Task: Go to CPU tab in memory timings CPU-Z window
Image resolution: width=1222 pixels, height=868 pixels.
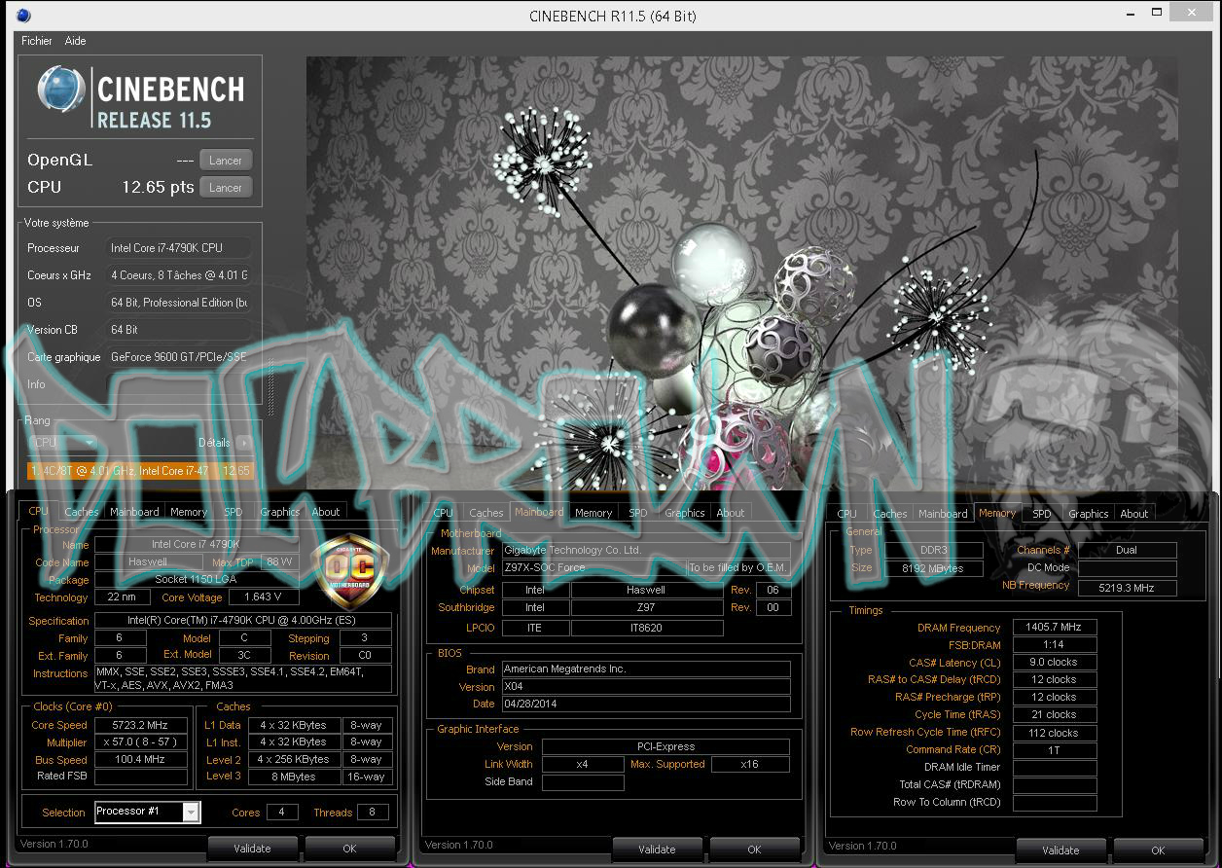Action: tap(847, 514)
